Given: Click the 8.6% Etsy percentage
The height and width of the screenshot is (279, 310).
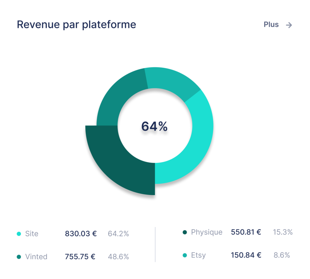Looking at the screenshot, I should [282, 255].
